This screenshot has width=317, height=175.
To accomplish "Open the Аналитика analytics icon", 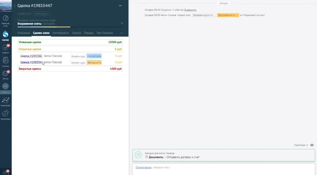I will [x=5, y=102].
